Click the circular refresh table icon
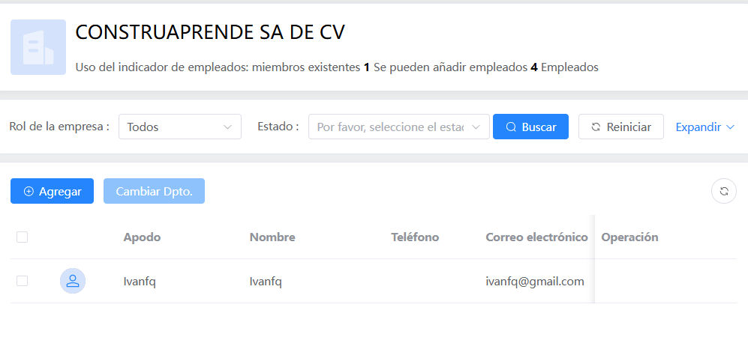The width and height of the screenshot is (748, 346). [723, 191]
